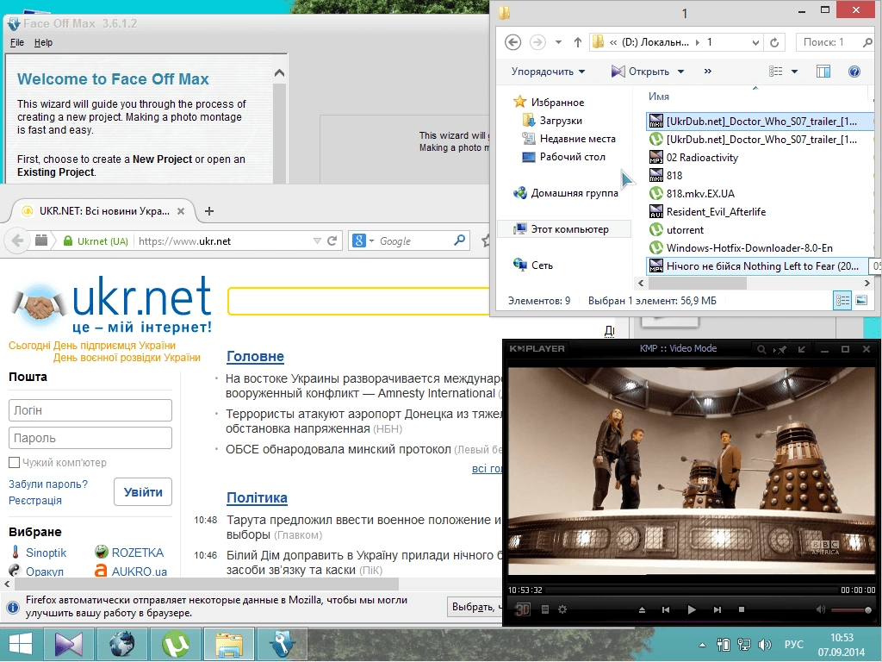Refresh the Explorer folder view
This screenshot has height=662, width=882.
tap(774, 42)
